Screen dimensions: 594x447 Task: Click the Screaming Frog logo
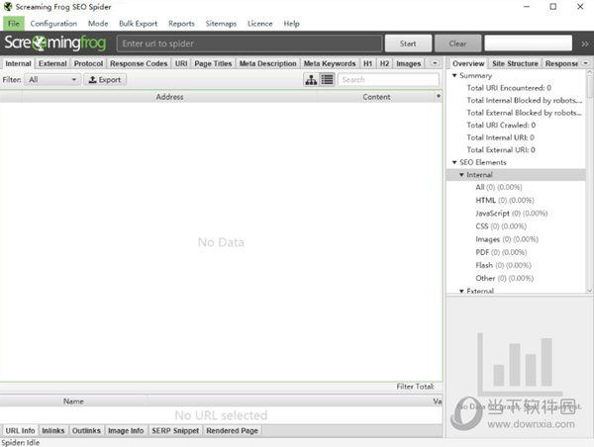(54, 43)
